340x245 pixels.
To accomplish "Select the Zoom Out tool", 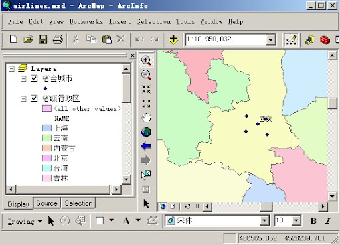I will pyautogui.click(x=146, y=75).
